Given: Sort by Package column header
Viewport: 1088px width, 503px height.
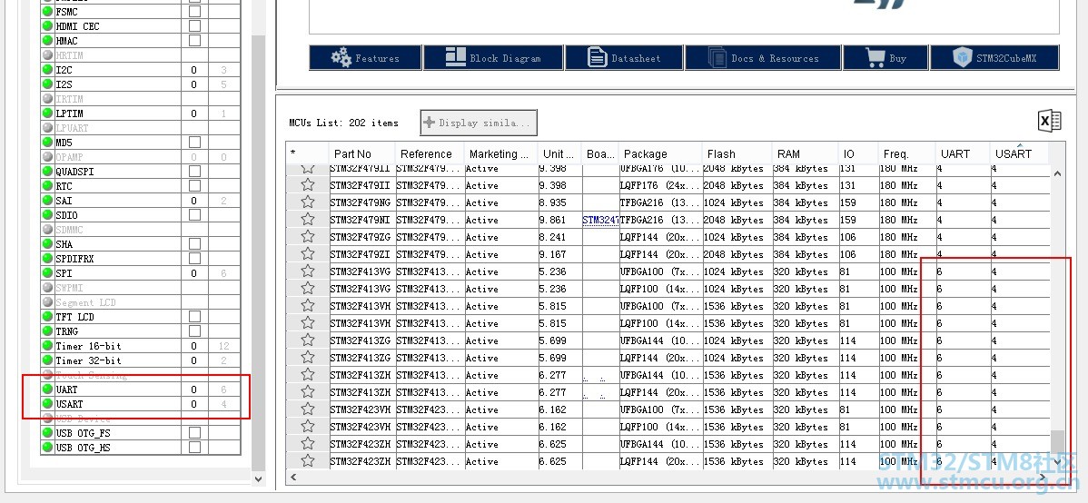Looking at the screenshot, I should coord(660,154).
